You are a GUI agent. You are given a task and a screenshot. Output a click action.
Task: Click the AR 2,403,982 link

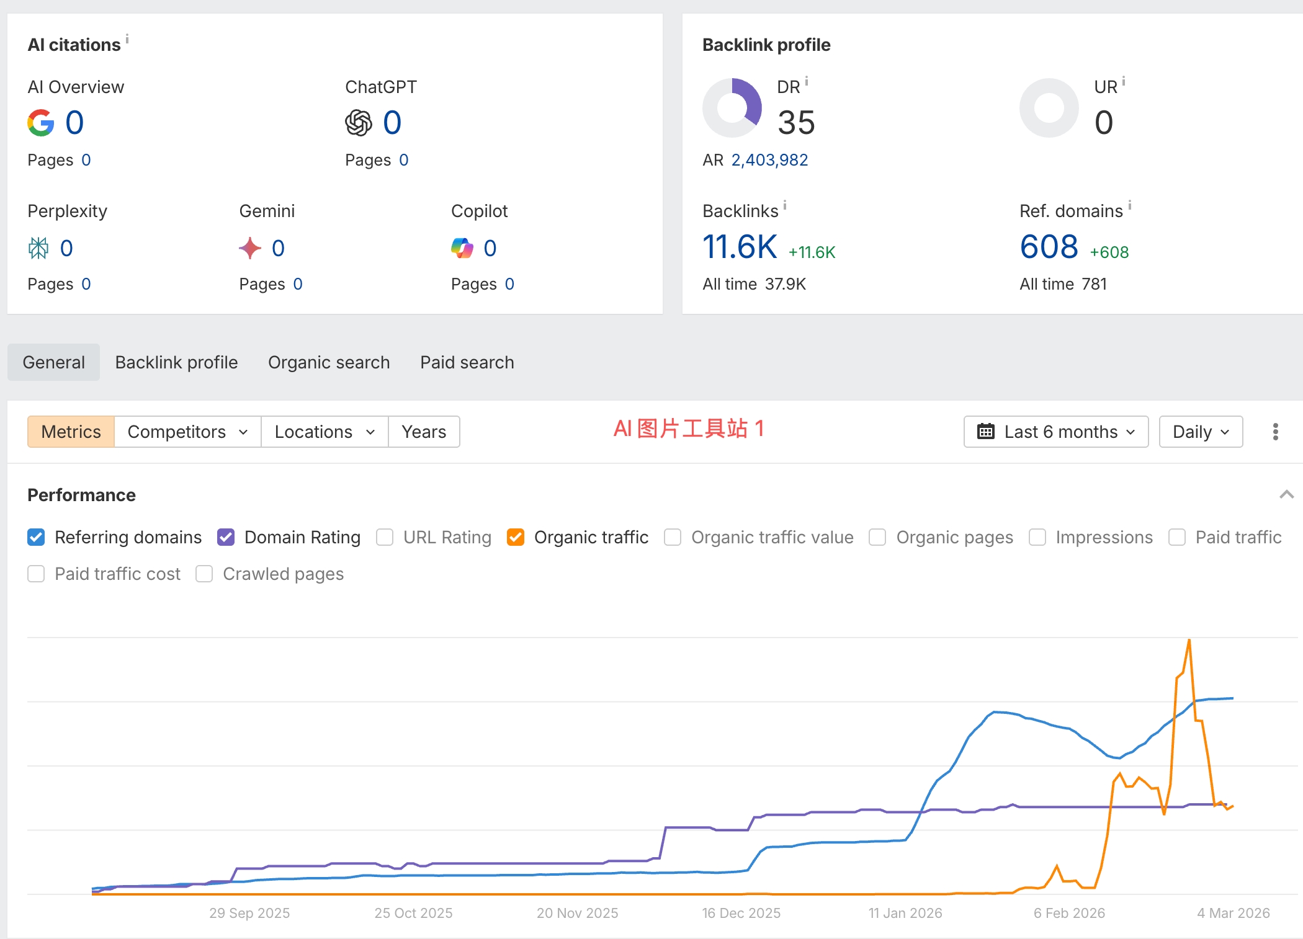769,160
